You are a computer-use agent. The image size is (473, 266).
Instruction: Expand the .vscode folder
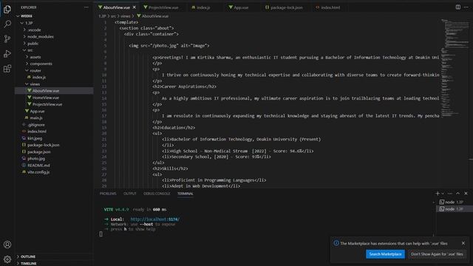click(54, 30)
